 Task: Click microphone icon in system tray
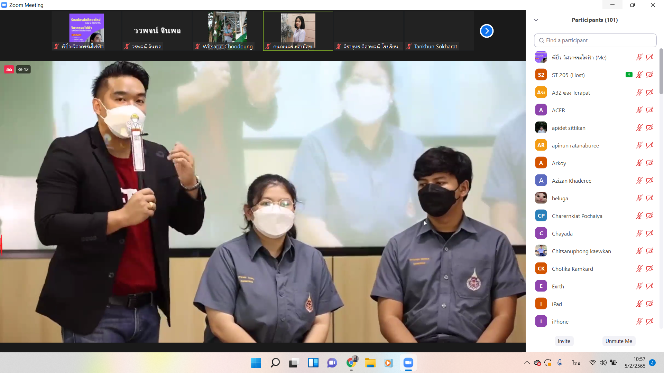coord(560,363)
